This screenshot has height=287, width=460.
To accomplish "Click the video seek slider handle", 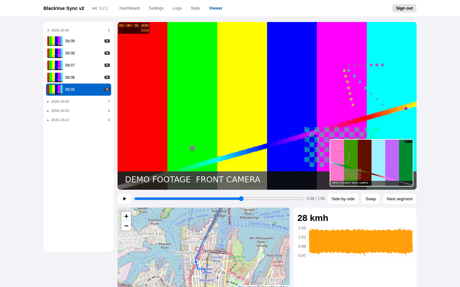I will tap(241, 199).
